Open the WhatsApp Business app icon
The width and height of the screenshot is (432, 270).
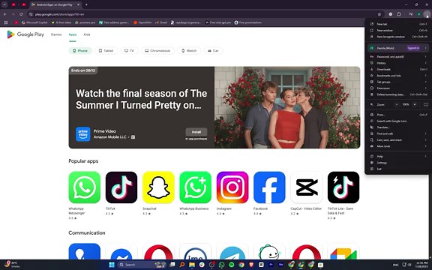coord(195,187)
